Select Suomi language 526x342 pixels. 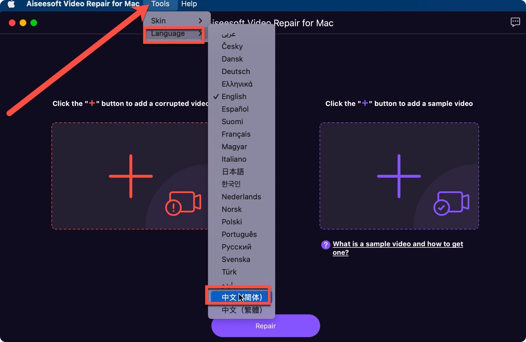point(241,122)
